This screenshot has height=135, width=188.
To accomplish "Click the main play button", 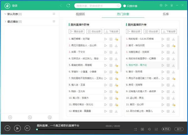I will [x=17, y=128].
